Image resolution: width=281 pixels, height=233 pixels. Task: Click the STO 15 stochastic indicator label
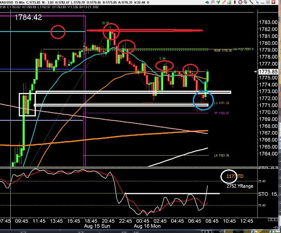point(268,194)
